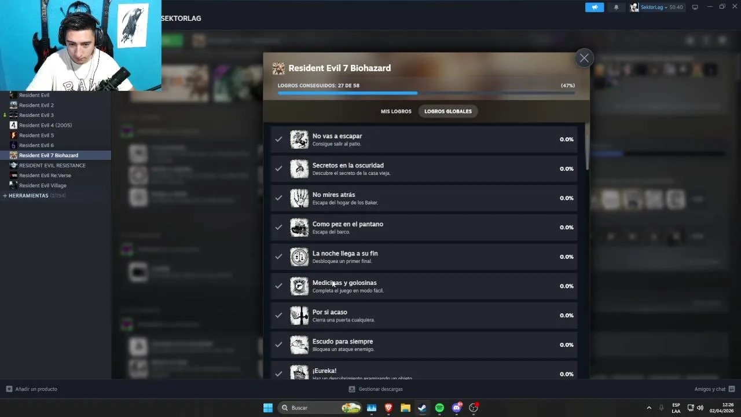The height and width of the screenshot is (417, 741).
Task: Click the system tray microphone icon
Action: (662, 408)
